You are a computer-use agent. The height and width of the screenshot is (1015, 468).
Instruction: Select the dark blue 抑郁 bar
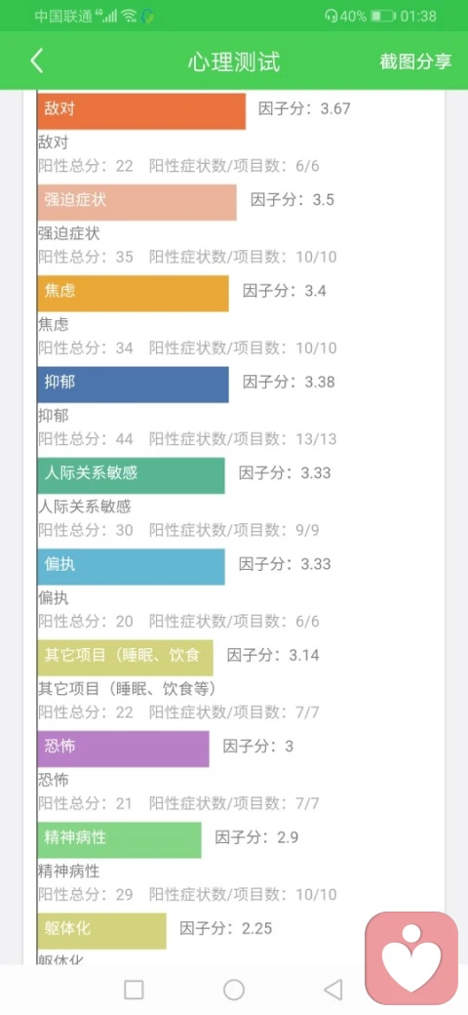tap(134, 385)
